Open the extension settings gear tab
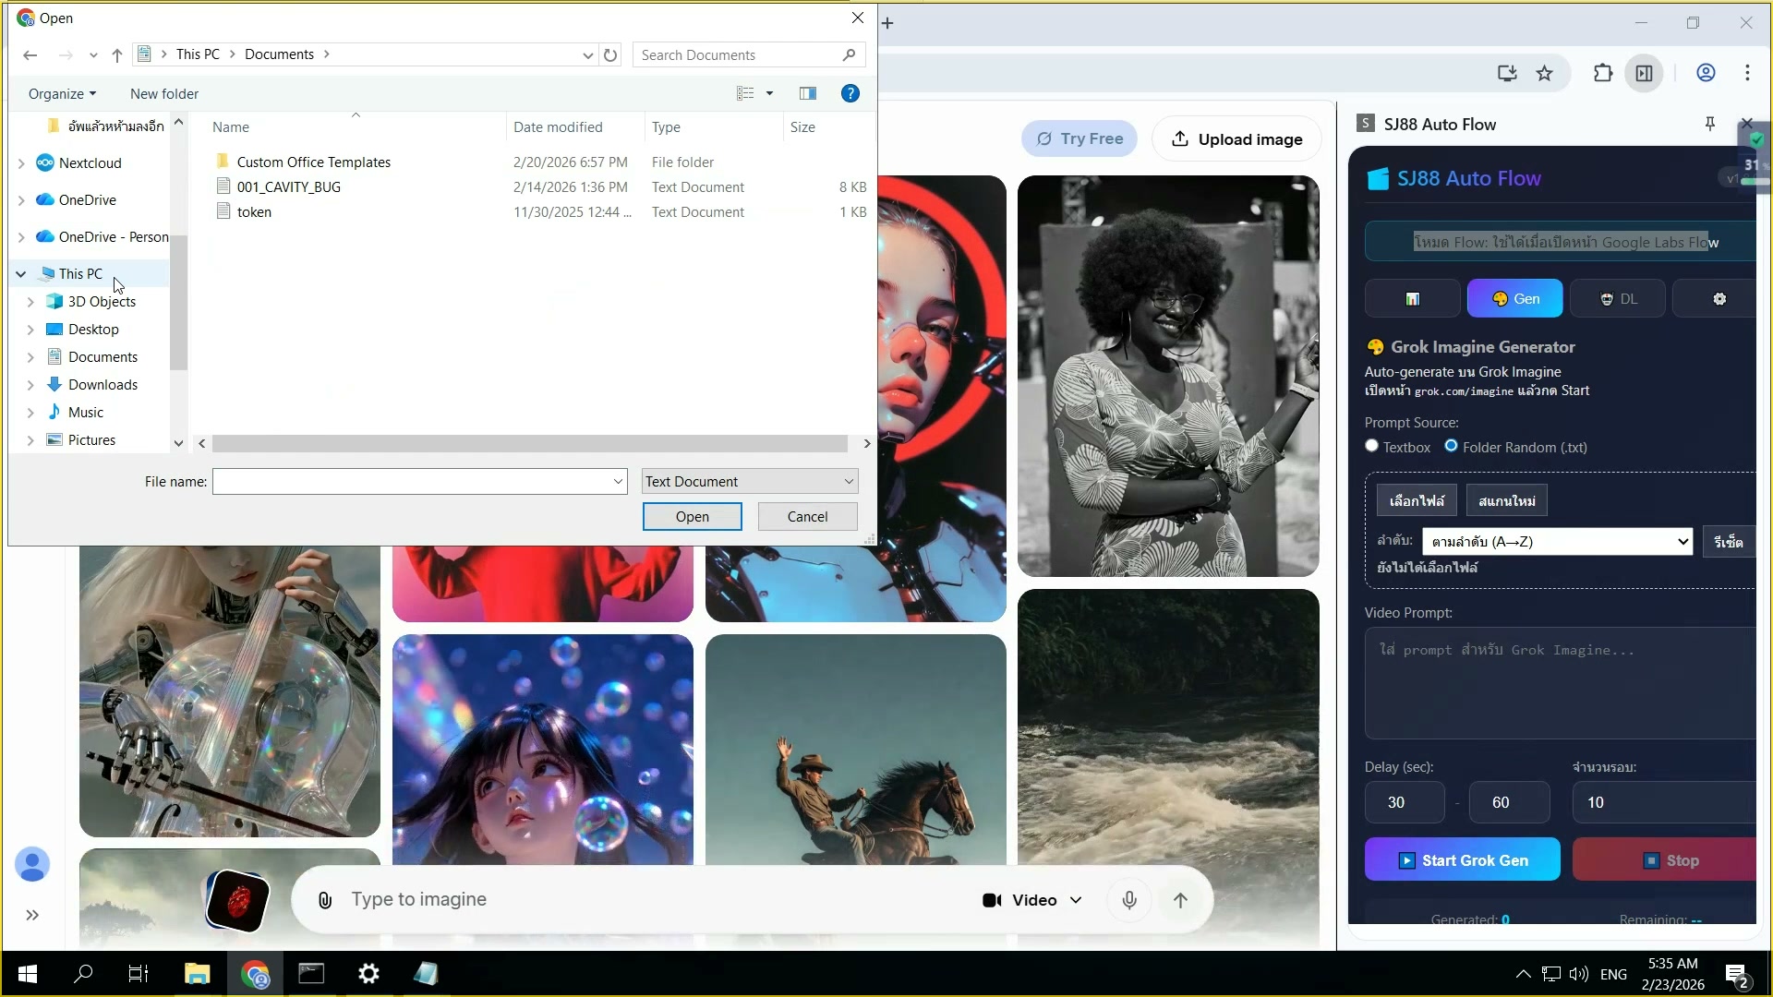The width and height of the screenshot is (1773, 997). 1719,299
